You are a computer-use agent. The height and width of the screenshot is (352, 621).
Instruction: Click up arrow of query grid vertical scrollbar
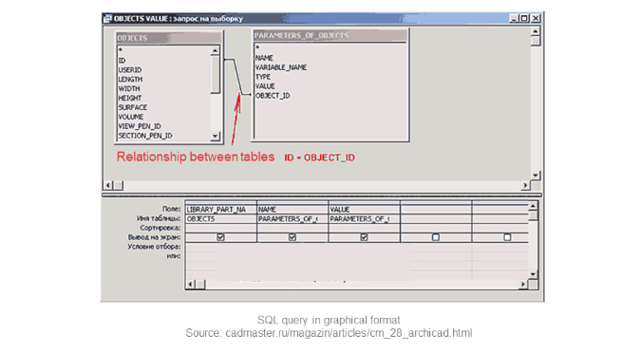pos(533,206)
